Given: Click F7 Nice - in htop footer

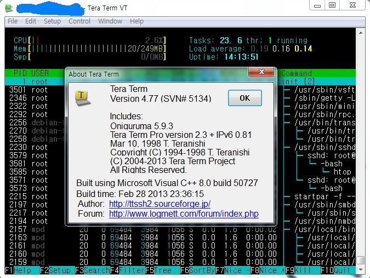Looking at the screenshot, I should point(233,270).
